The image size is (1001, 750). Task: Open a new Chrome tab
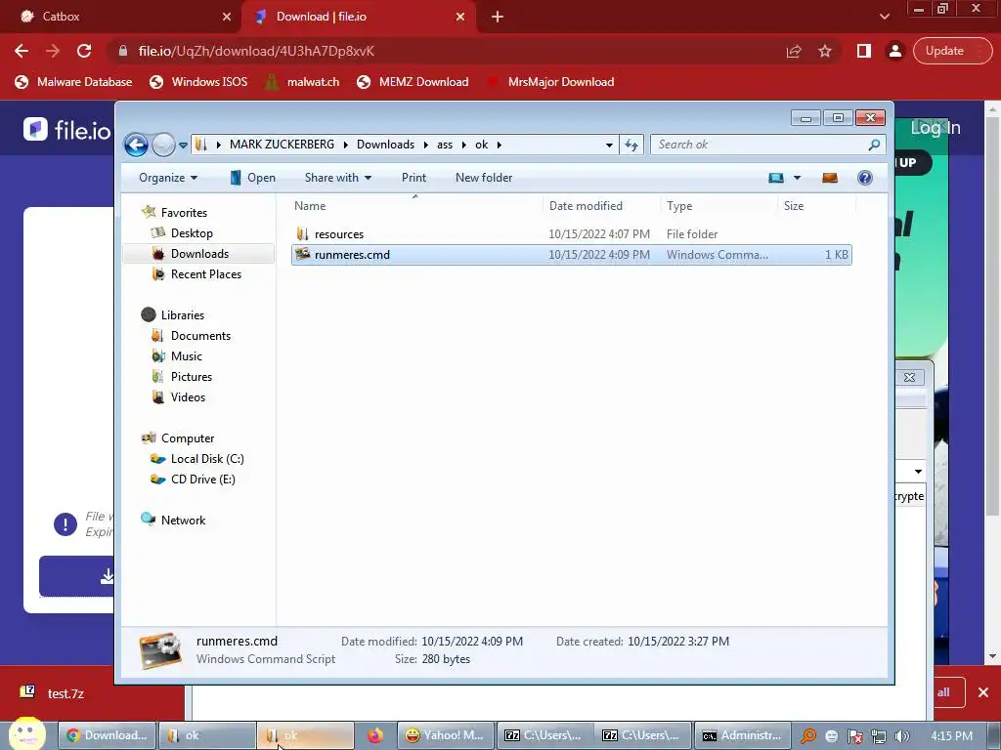[x=498, y=18]
